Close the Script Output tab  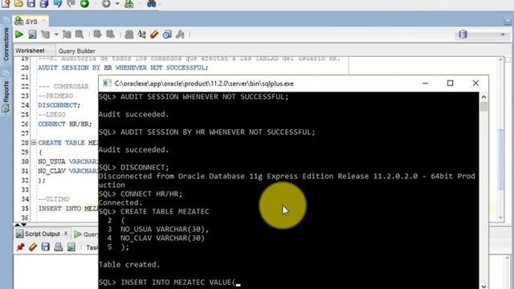(66, 233)
